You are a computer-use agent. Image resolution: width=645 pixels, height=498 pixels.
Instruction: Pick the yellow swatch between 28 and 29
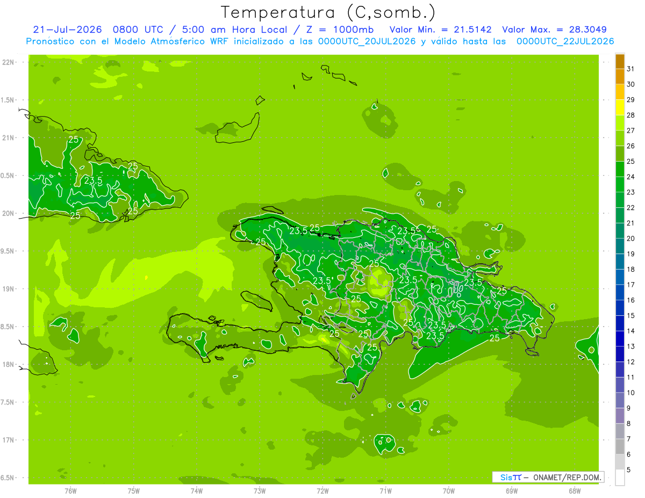[620, 107]
